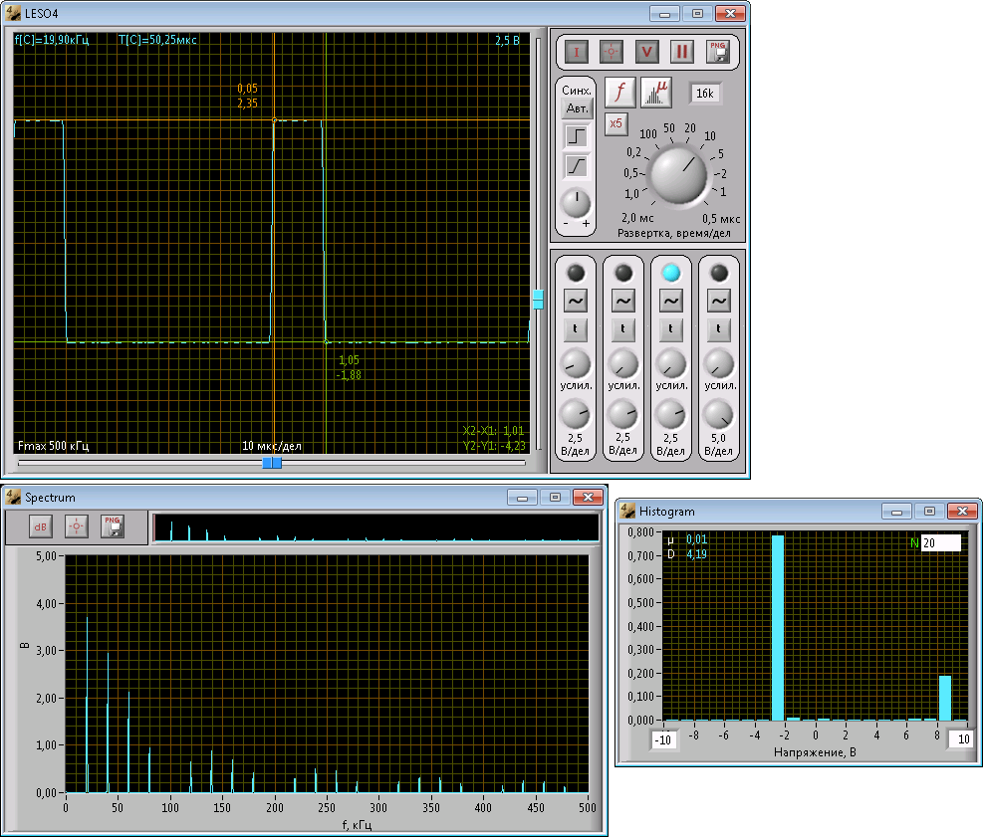This screenshot has height=837, width=983.
Task: Click the 'f[C]=19,90кГц' frequency readout
Action: tap(52, 40)
